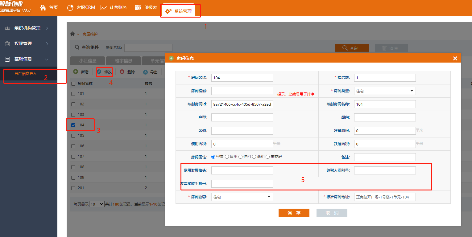Switch to the 小区信息 tab
The image size is (472, 237).
click(88, 61)
